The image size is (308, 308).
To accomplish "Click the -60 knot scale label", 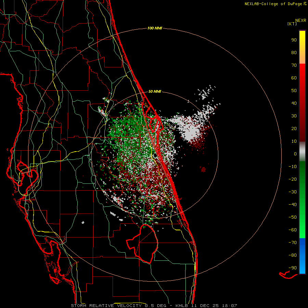I will point(293,230).
